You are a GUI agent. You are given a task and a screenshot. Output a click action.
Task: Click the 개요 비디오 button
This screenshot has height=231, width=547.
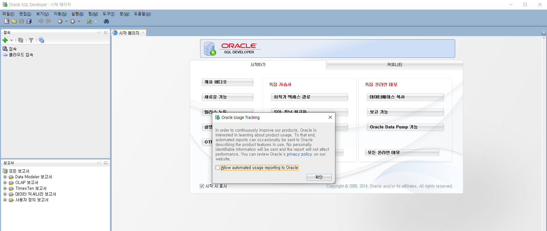tap(228, 82)
